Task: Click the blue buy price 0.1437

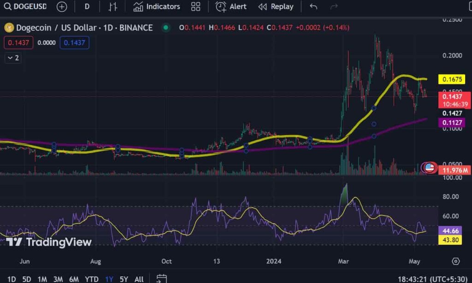Action: (74, 43)
